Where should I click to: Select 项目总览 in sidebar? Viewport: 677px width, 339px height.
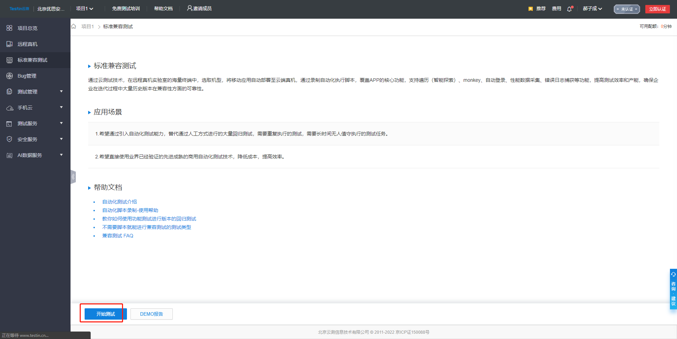[28, 28]
